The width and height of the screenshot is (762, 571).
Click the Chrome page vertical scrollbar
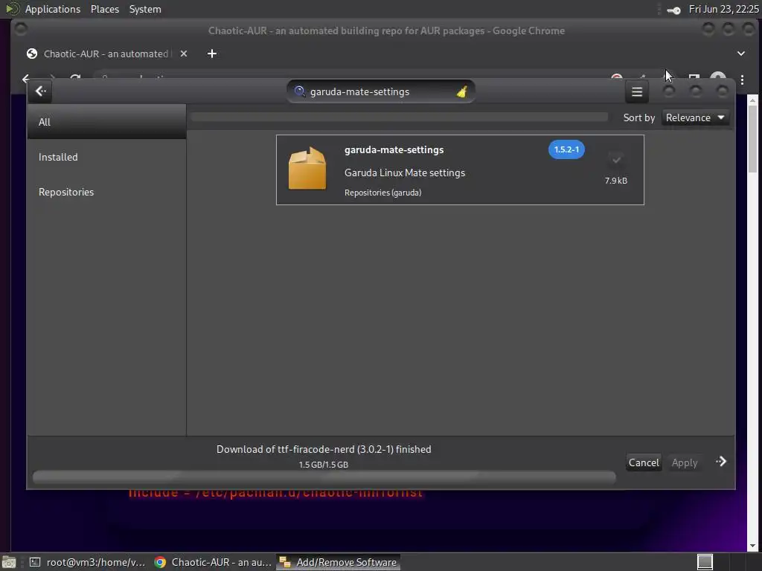coord(752,323)
